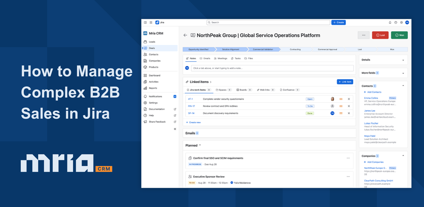Open work item FIN-17
Image resolution: width=424 pixels, height=207 pixels.
coord(191,106)
